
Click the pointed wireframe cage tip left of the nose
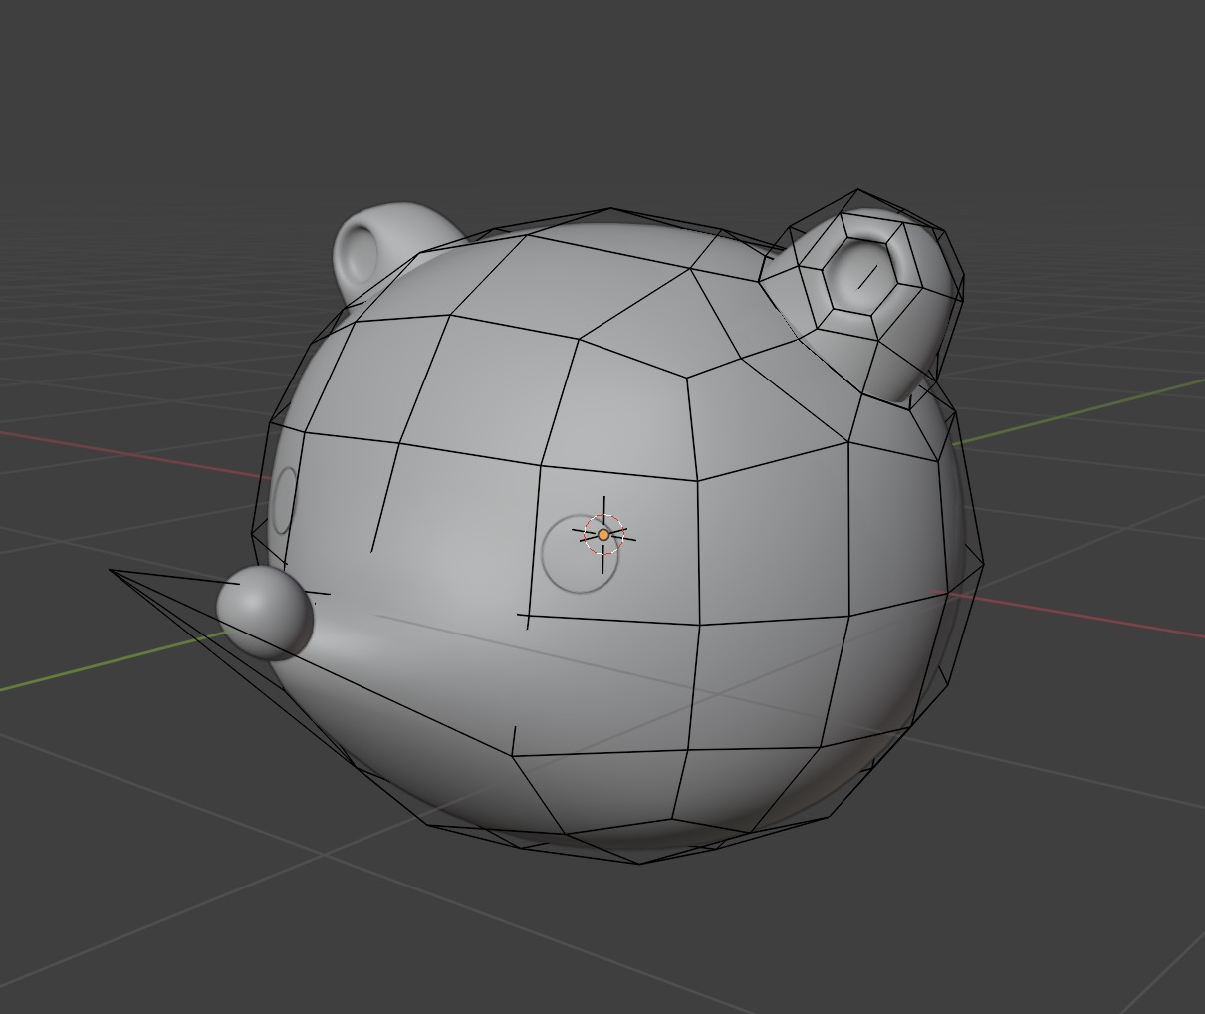click(x=112, y=572)
